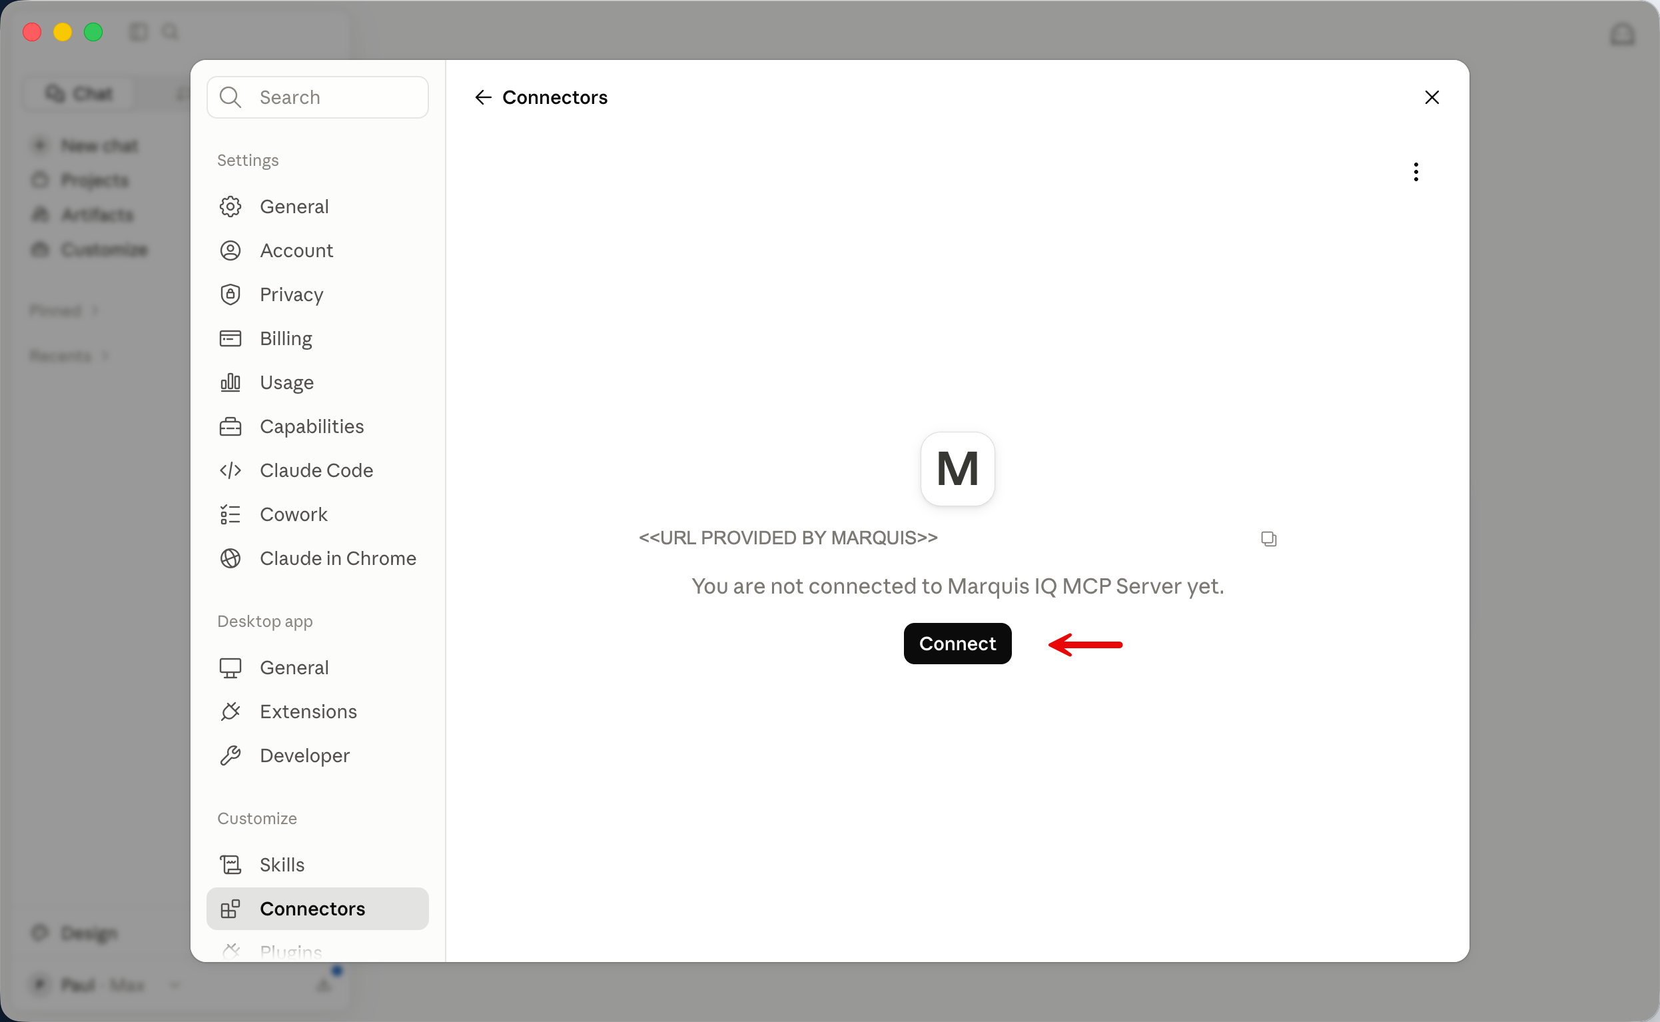Open the Paul account menu
This screenshot has height=1022, width=1660.
(x=105, y=985)
